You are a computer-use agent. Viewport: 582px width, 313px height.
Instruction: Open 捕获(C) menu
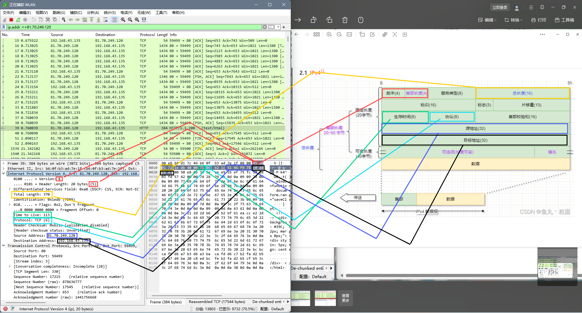(x=76, y=12)
